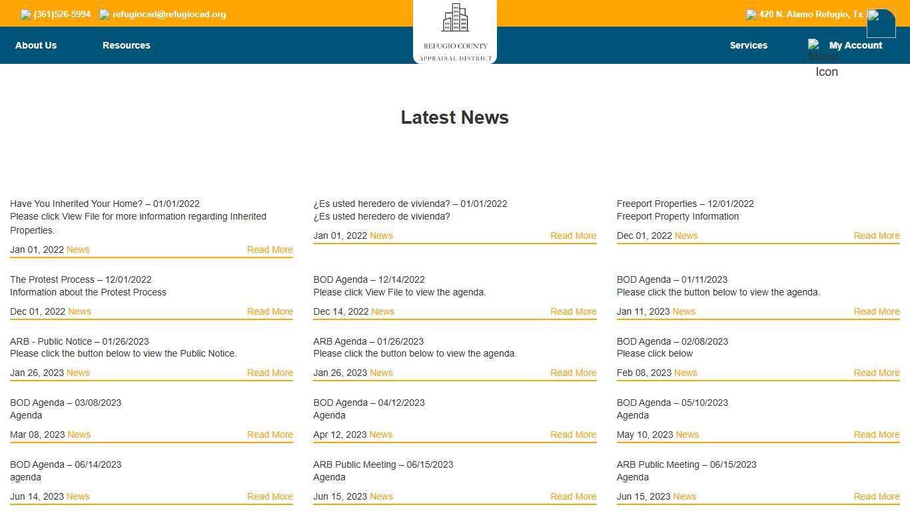The image size is (910, 511).
Task: Read More on ARB - Public Notice 01/26/2023
Action: (x=270, y=373)
